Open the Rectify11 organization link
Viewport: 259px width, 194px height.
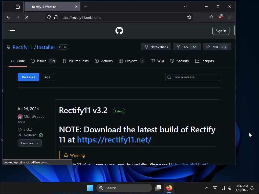click(23, 47)
